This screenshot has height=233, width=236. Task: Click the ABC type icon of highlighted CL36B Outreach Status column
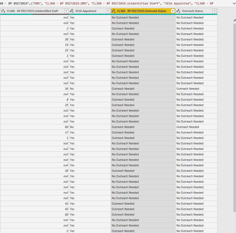pos(114,11)
